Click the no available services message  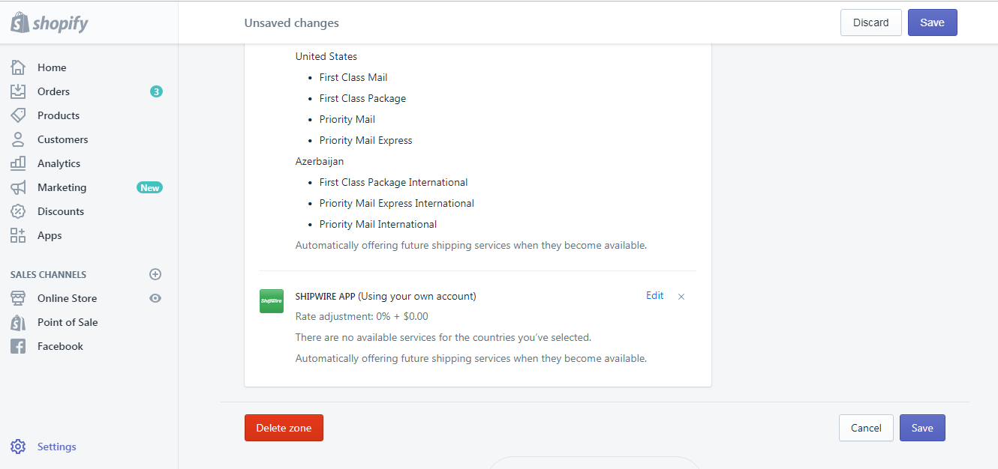[x=443, y=337]
